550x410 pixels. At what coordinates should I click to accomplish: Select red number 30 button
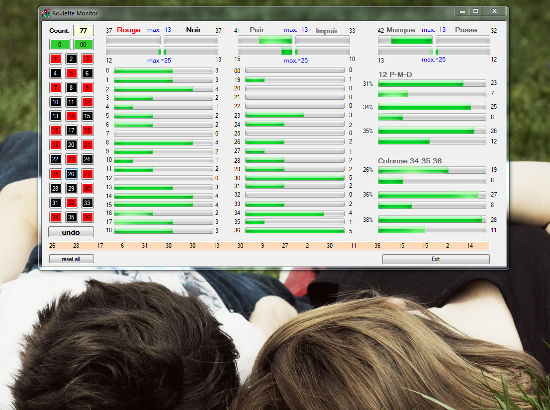88,188
